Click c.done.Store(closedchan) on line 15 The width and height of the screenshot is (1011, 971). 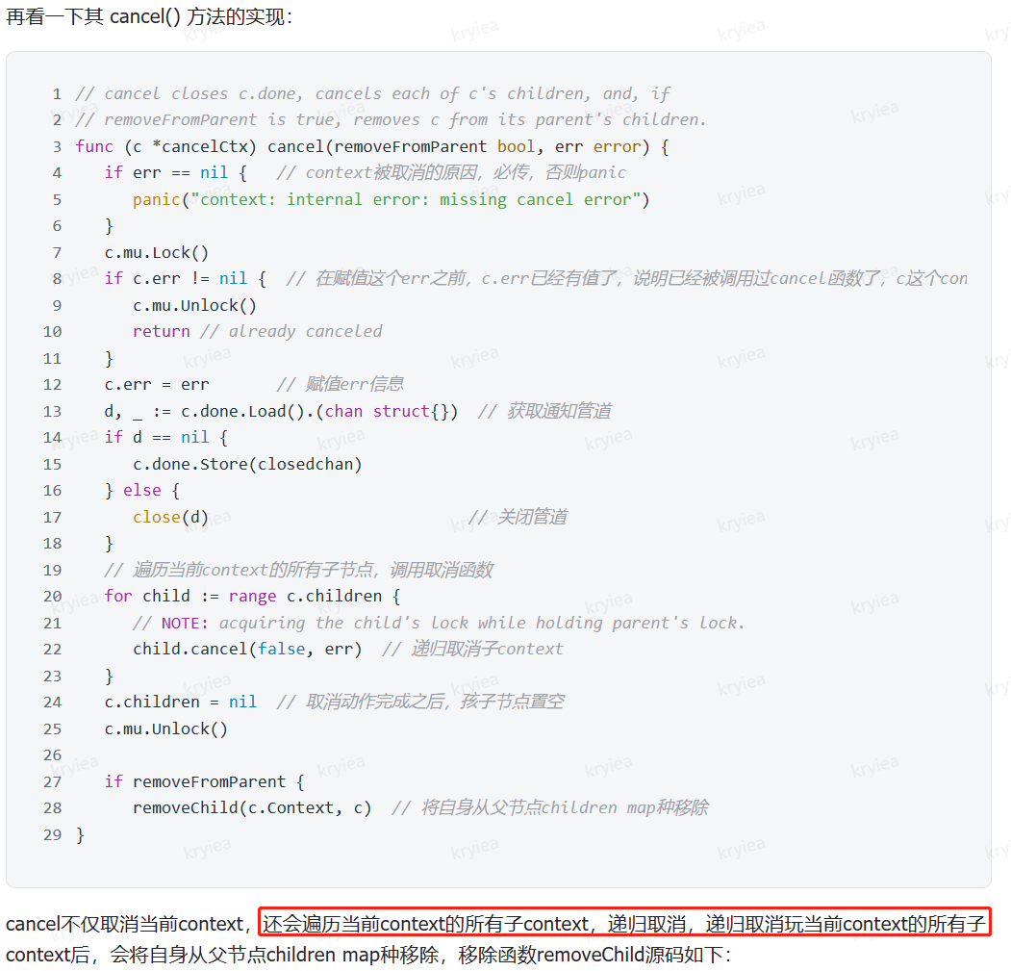click(x=247, y=464)
